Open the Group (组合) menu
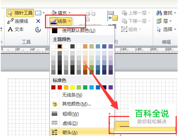This screenshot has height=136, width=185. (131, 29)
